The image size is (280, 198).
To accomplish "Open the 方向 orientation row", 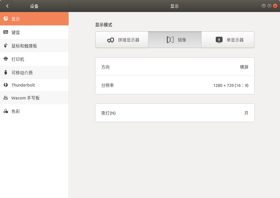I will coord(175,67).
